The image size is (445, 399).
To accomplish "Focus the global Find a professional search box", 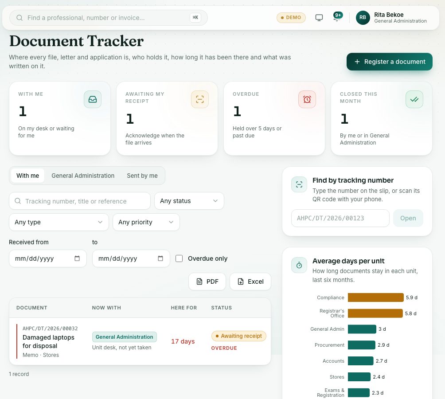I will click(x=109, y=18).
